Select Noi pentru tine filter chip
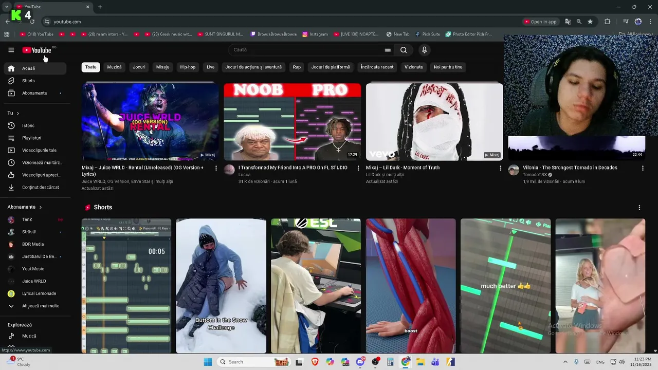Viewport: 658px width, 370px height. 448,67
